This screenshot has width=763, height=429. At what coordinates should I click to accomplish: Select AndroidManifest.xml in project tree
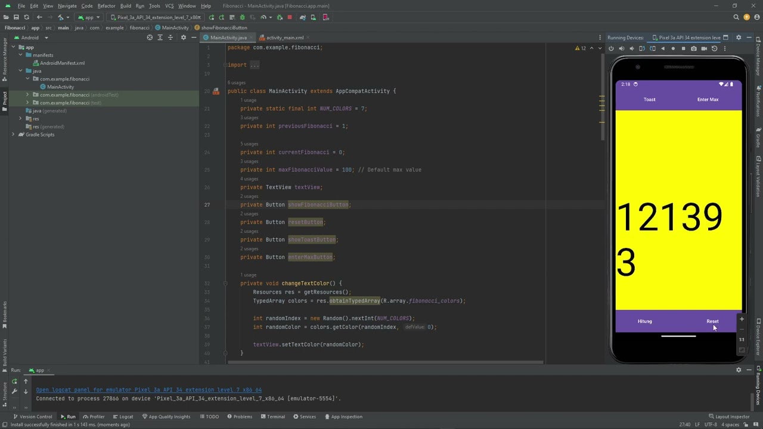(x=62, y=63)
